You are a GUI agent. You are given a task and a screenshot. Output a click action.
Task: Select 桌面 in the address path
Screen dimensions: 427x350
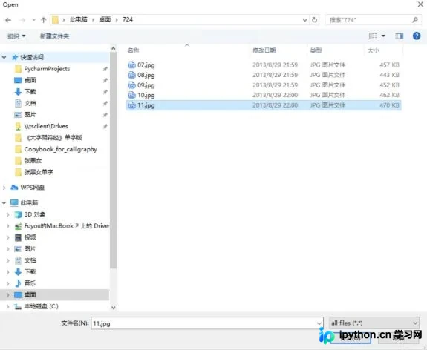tap(105, 19)
